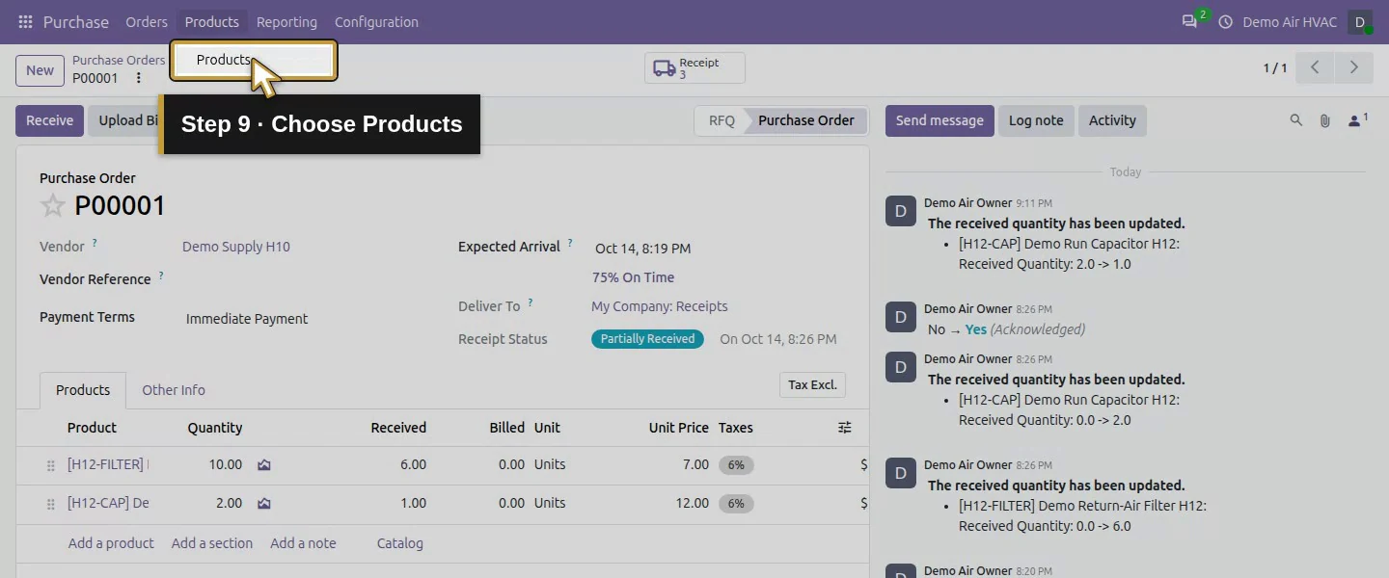This screenshot has height=578, width=1389.
Task: Grab the H12-CAP row drag handle
Action: point(51,504)
